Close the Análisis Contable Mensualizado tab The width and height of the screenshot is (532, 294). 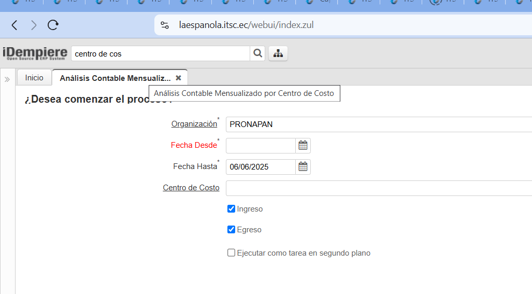(178, 78)
